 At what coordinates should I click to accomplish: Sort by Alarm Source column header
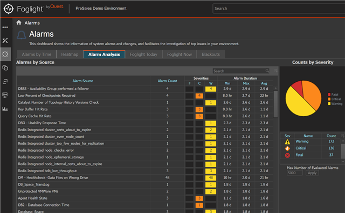pos(82,81)
